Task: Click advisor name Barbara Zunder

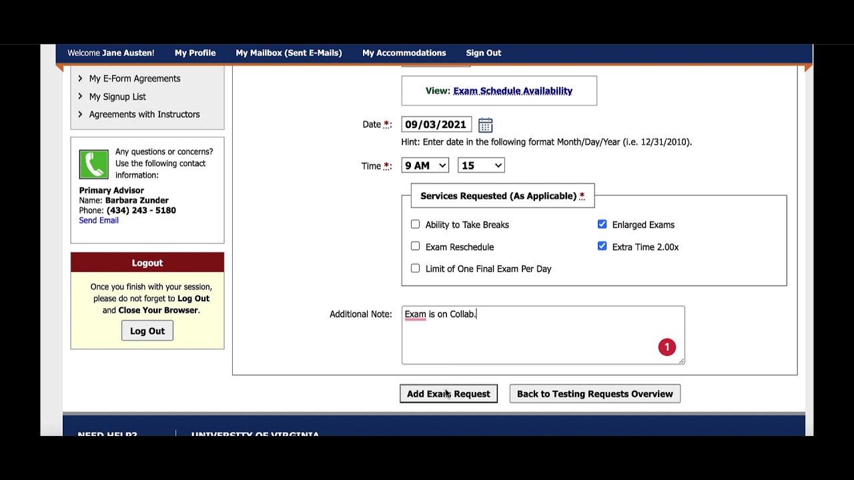Action: pyautogui.click(x=137, y=201)
